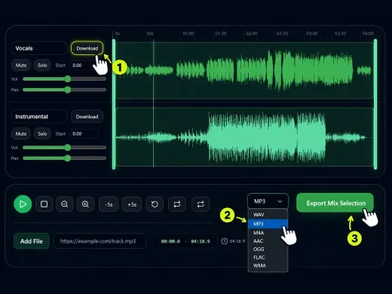392x294 pixels.
Task: Click the 02:00 mark on the timeline ruler
Action: [x=251, y=33]
